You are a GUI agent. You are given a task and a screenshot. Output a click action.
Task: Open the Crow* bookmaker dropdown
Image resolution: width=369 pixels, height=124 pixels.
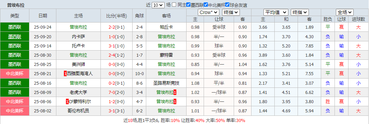point(208,12)
